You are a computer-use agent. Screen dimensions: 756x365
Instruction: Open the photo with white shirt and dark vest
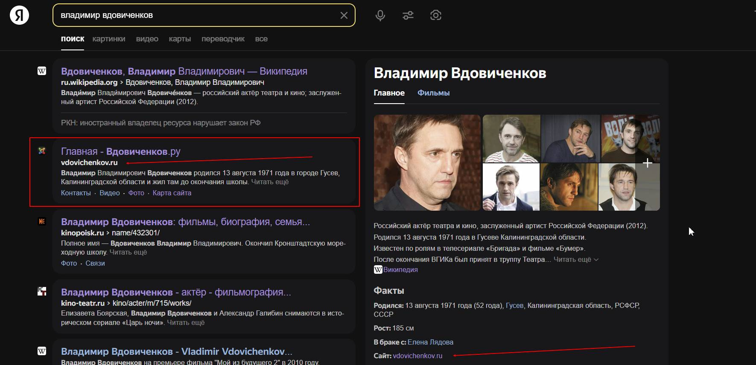tap(630, 187)
